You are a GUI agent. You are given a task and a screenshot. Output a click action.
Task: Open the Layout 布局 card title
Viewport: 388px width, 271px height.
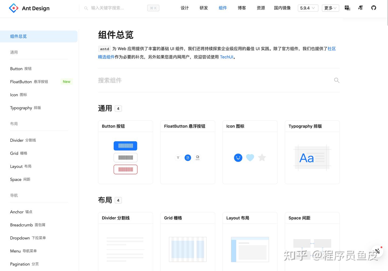pyautogui.click(x=238, y=218)
